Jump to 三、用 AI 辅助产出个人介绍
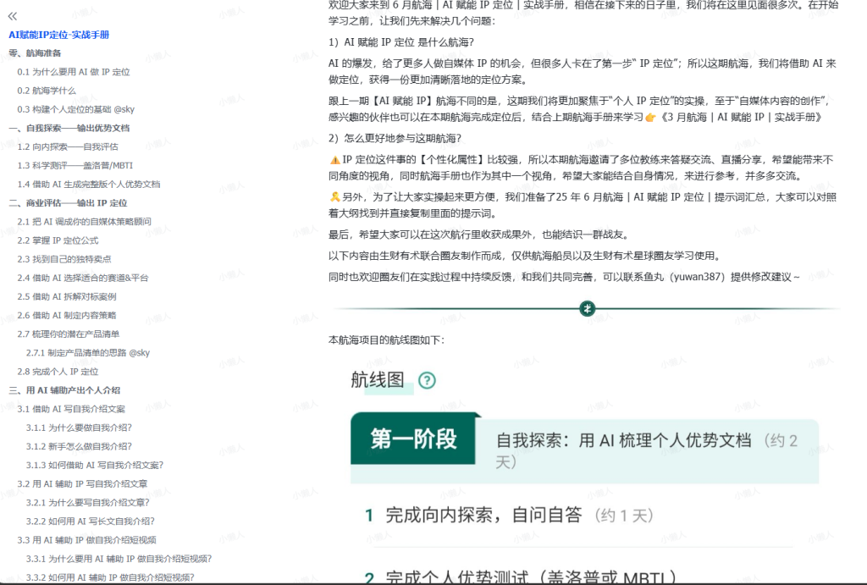This screenshot has height=585, width=867. (x=64, y=390)
